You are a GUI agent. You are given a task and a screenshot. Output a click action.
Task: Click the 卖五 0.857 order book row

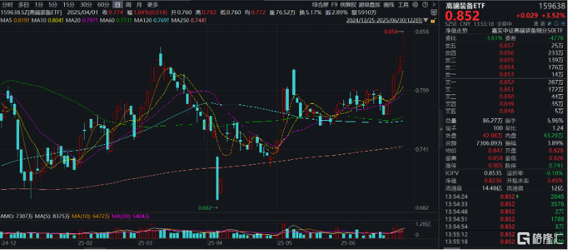click(505, 46)
